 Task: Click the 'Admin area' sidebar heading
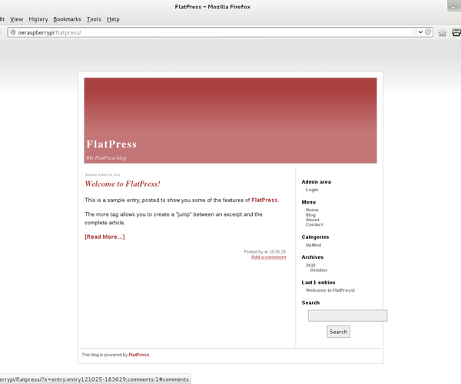[317, 182]
